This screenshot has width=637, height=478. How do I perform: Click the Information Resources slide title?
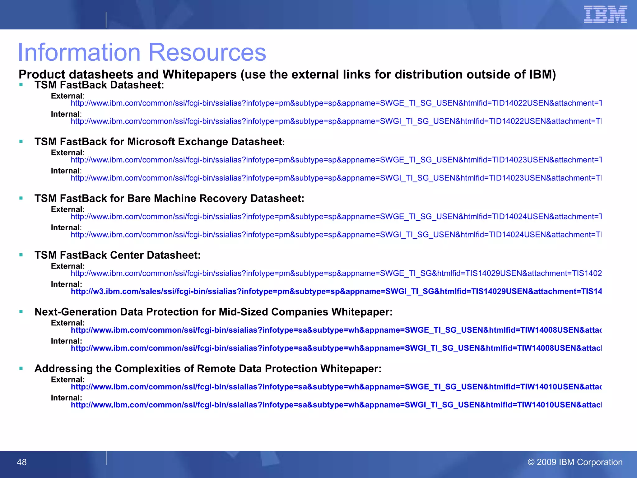[x=142, y=52]
